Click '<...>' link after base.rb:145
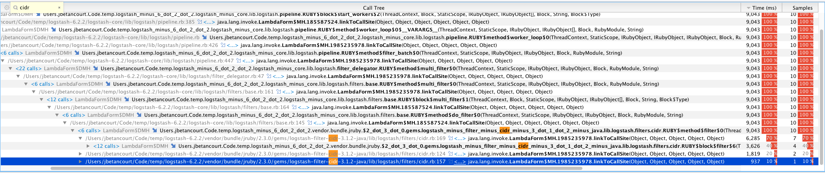The image size is (825, 173). click(x=319, y=123)
